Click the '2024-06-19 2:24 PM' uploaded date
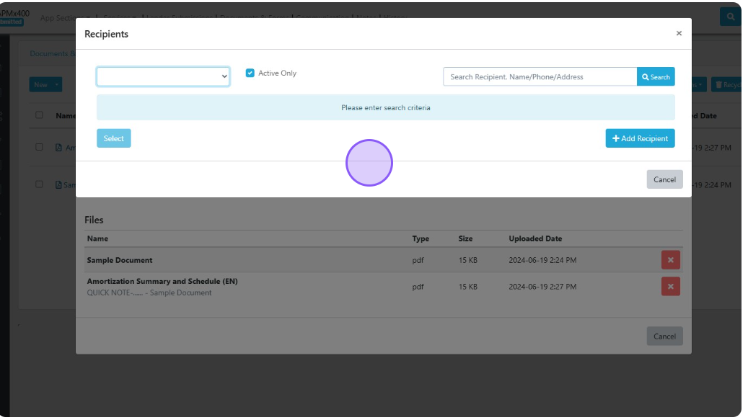The height and width of the screenshot is (420, 748). tap(542, 261)
